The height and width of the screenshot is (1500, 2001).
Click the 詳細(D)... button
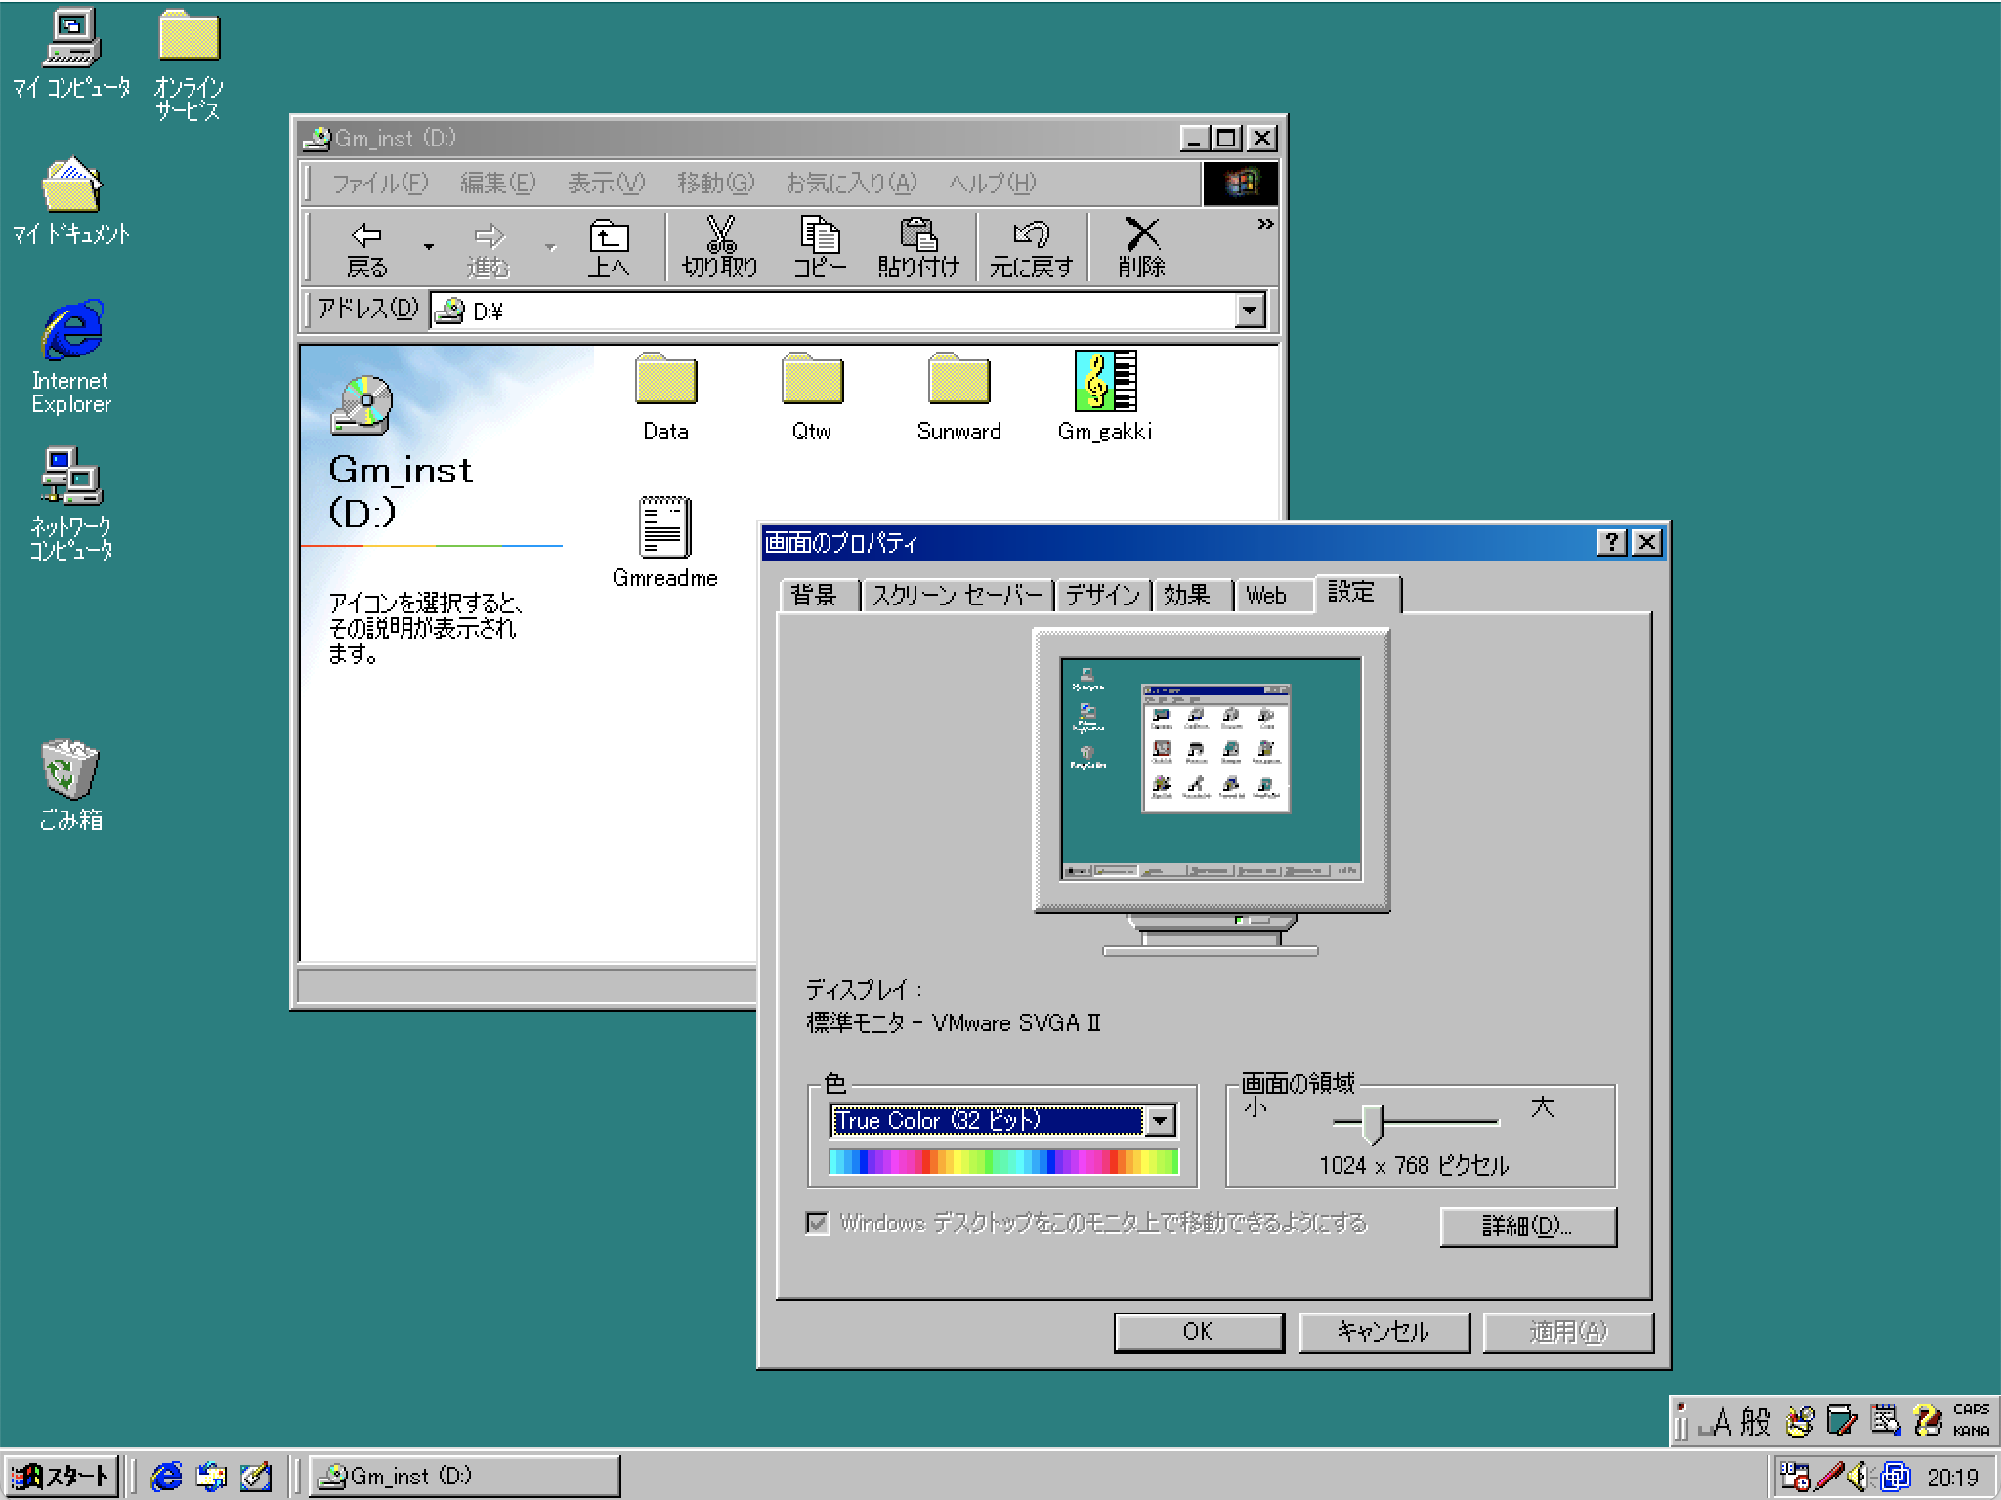pyautogui.click(x=1528, y=1227)
